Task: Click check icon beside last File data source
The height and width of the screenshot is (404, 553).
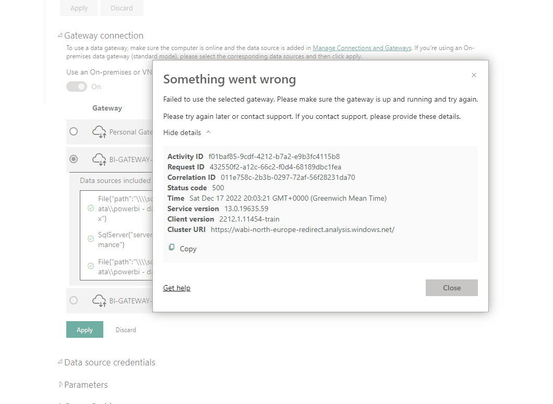Action: point(91,266)
